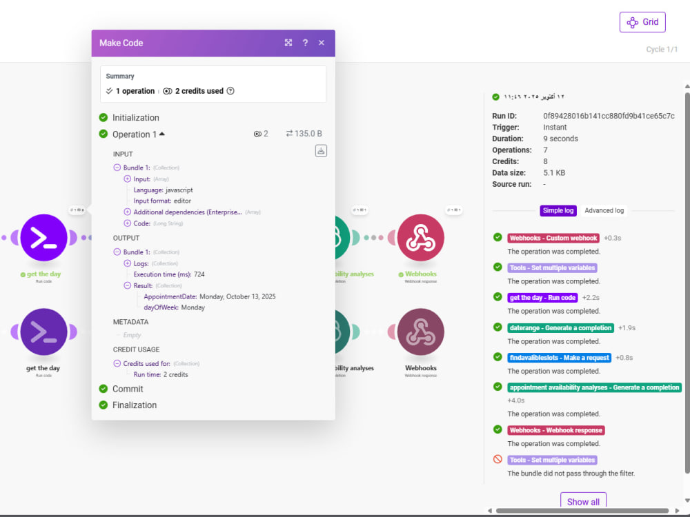Expand the Input array

[x=127, y=179]
